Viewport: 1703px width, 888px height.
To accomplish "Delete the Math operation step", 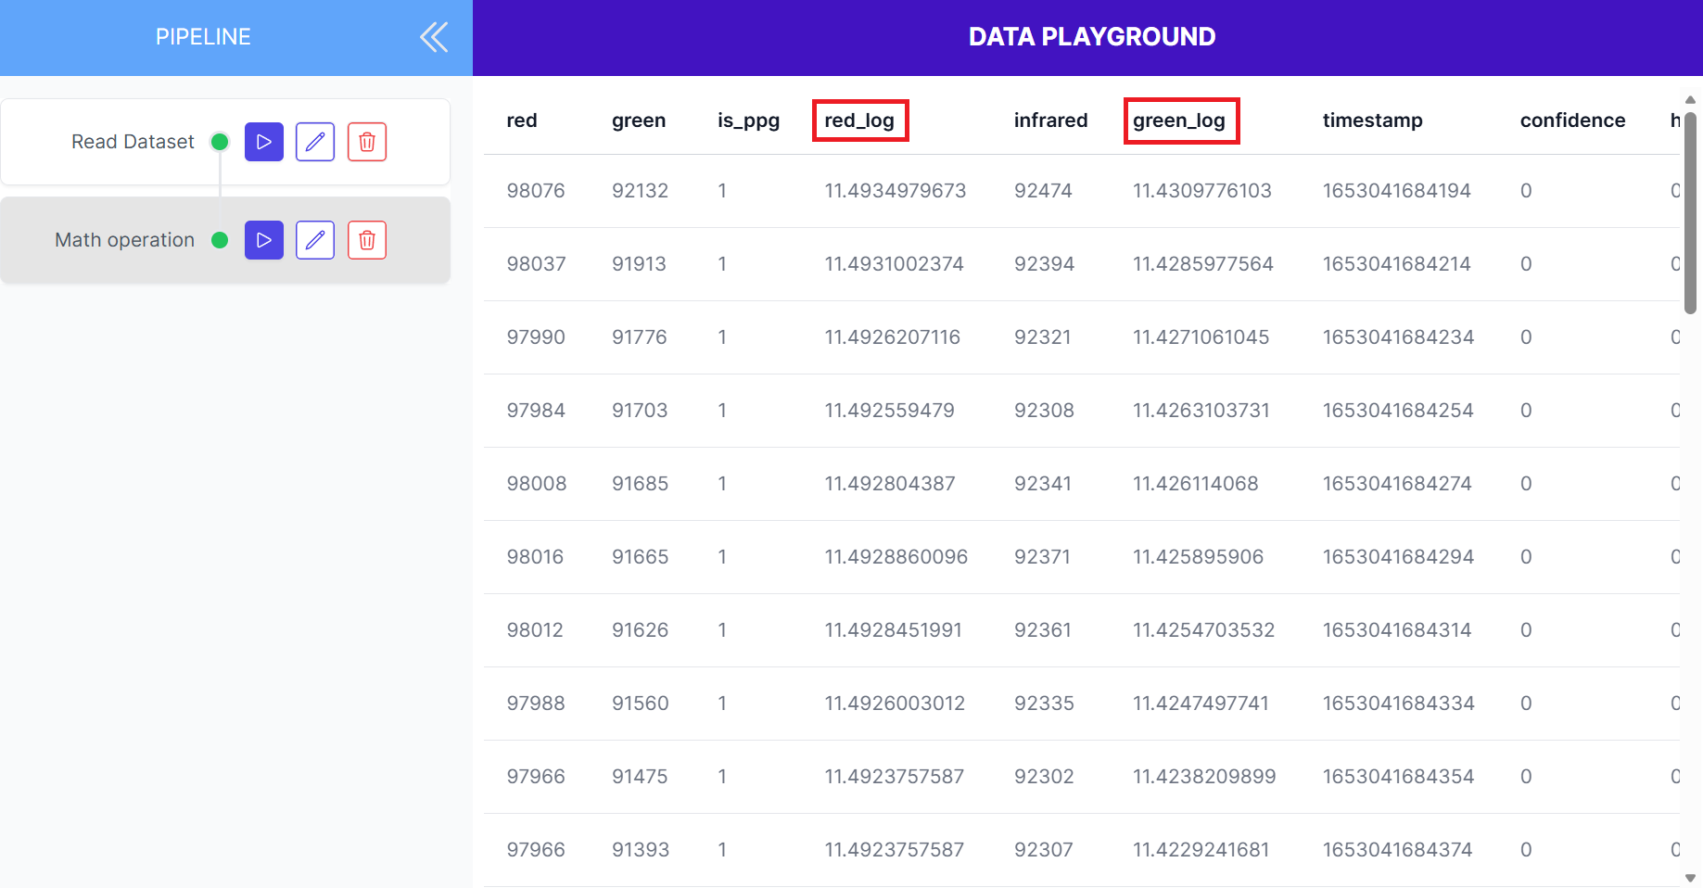I will (x=367, y=240).
